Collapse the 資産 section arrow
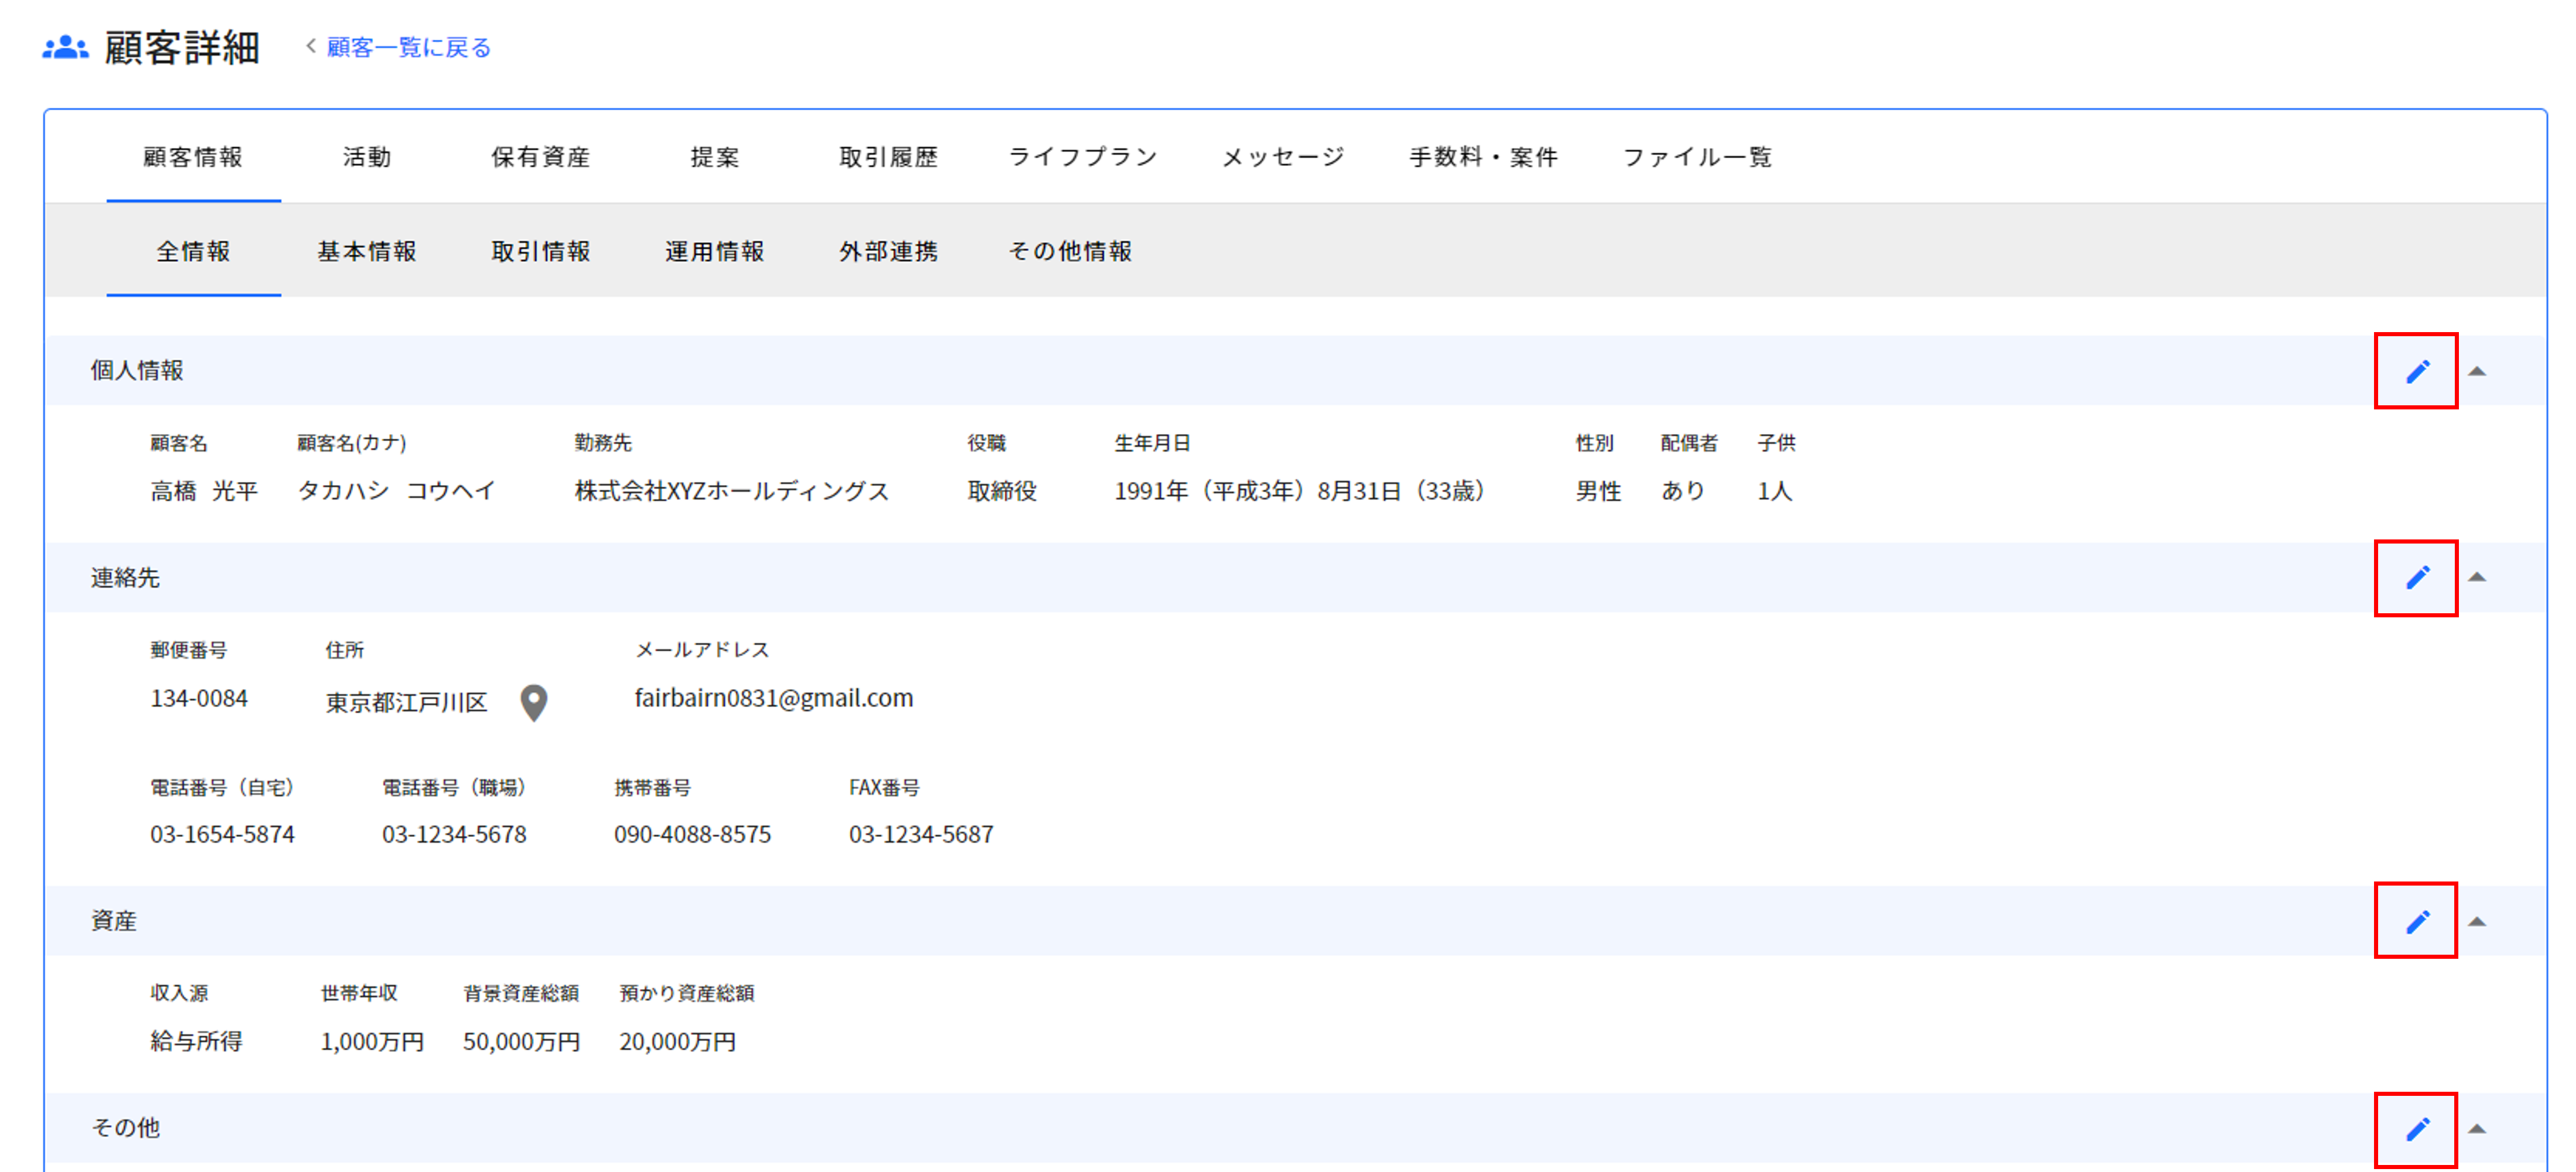This screenshot has width=2576, height=1172. pyautogui.click(x=2477, y=921)
